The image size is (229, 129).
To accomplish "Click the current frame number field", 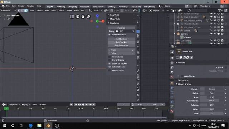I will coord(123,104).
